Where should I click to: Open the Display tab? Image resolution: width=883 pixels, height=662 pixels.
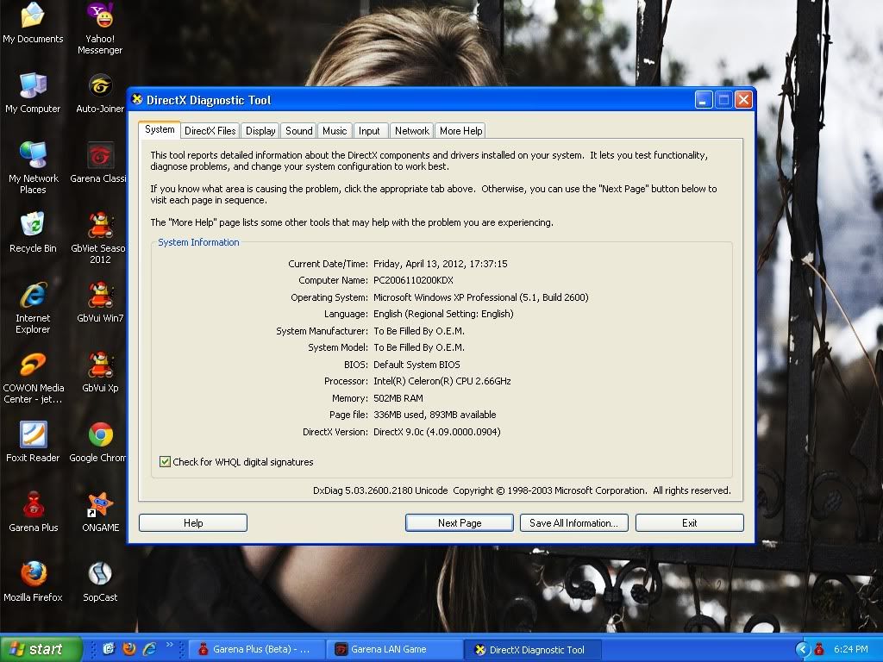pyautogui.click(x=260, y=131)
